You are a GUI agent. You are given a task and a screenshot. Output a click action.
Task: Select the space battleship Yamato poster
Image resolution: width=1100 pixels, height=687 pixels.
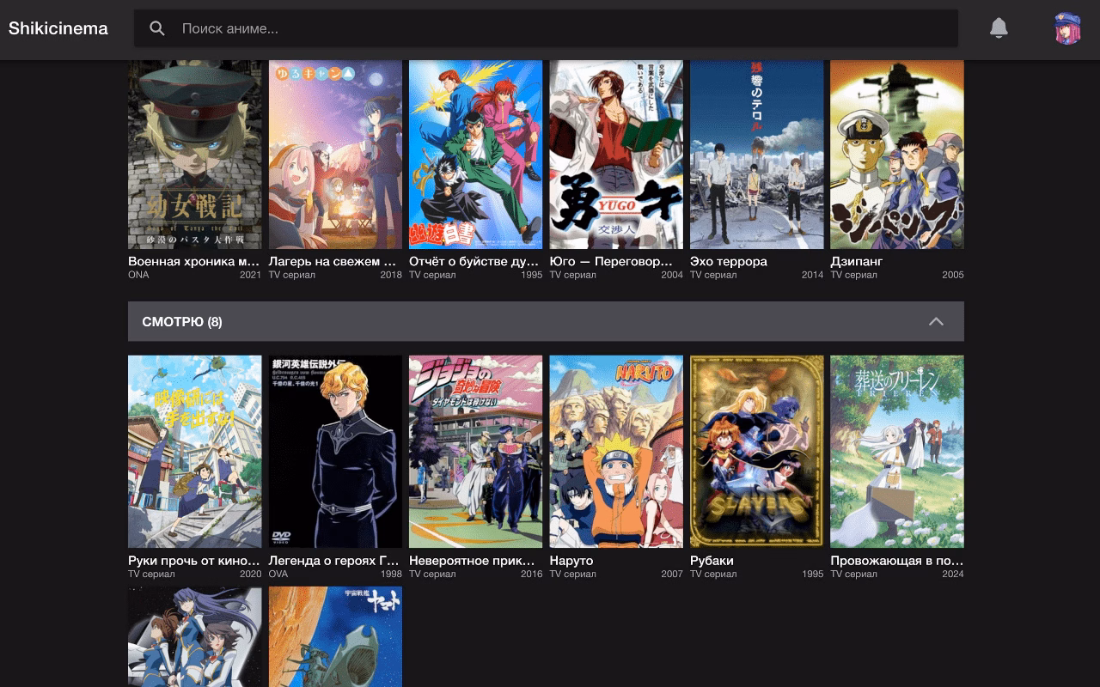point(334,637)
